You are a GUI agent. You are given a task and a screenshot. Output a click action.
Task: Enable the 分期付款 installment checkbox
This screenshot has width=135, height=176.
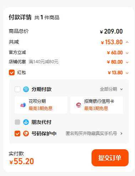[x=17, y=89]
